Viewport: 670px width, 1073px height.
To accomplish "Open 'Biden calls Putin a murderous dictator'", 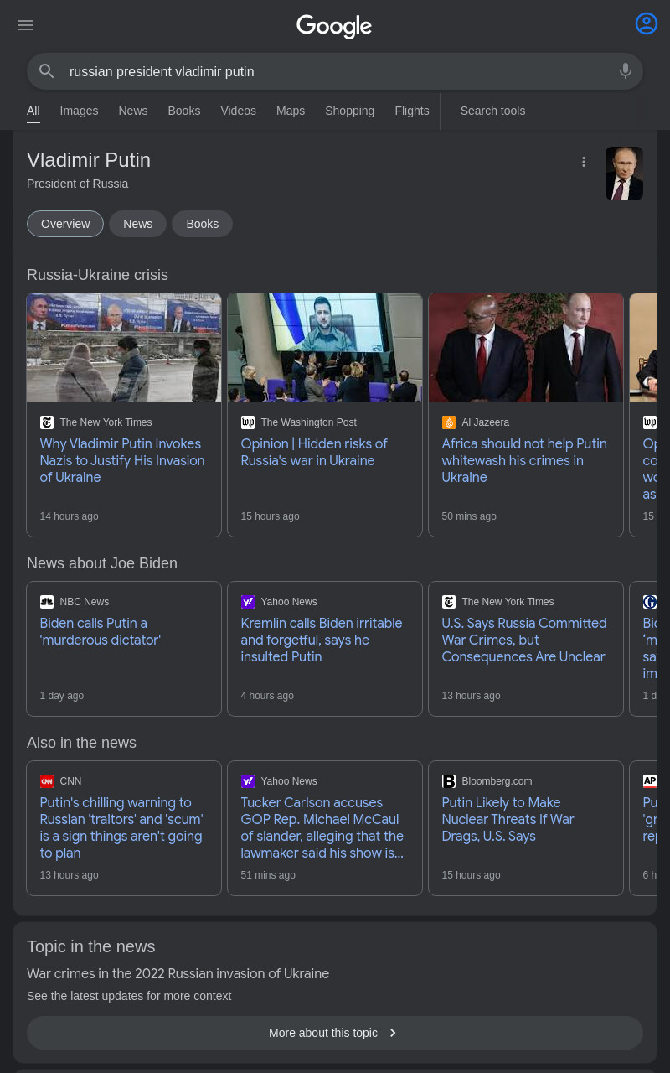I will tap(100, 631).
